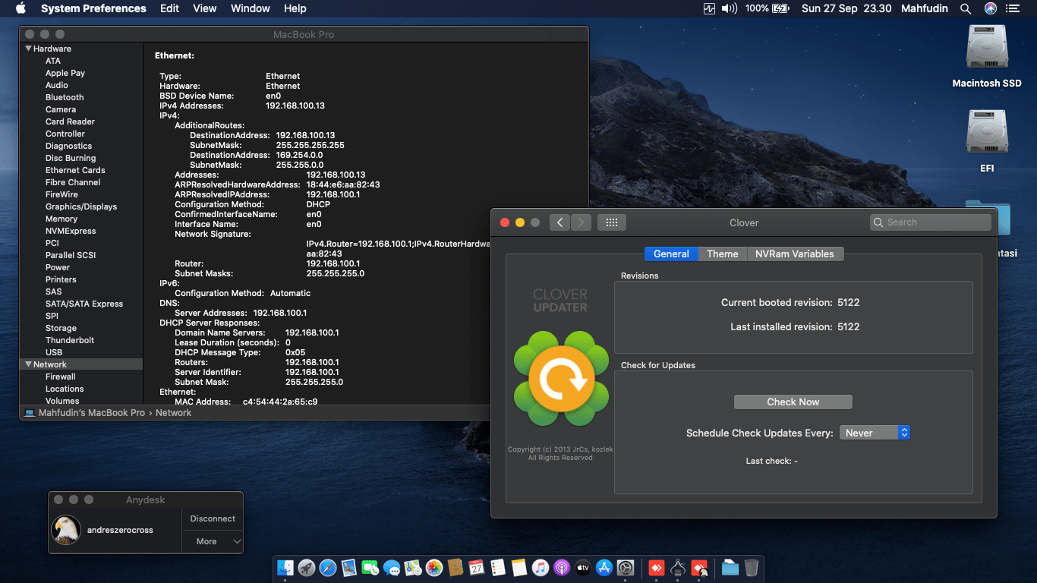Screen dimensions: 1037x583
Task: Open Podcasts from the Dock
Action: click(562, 568)
